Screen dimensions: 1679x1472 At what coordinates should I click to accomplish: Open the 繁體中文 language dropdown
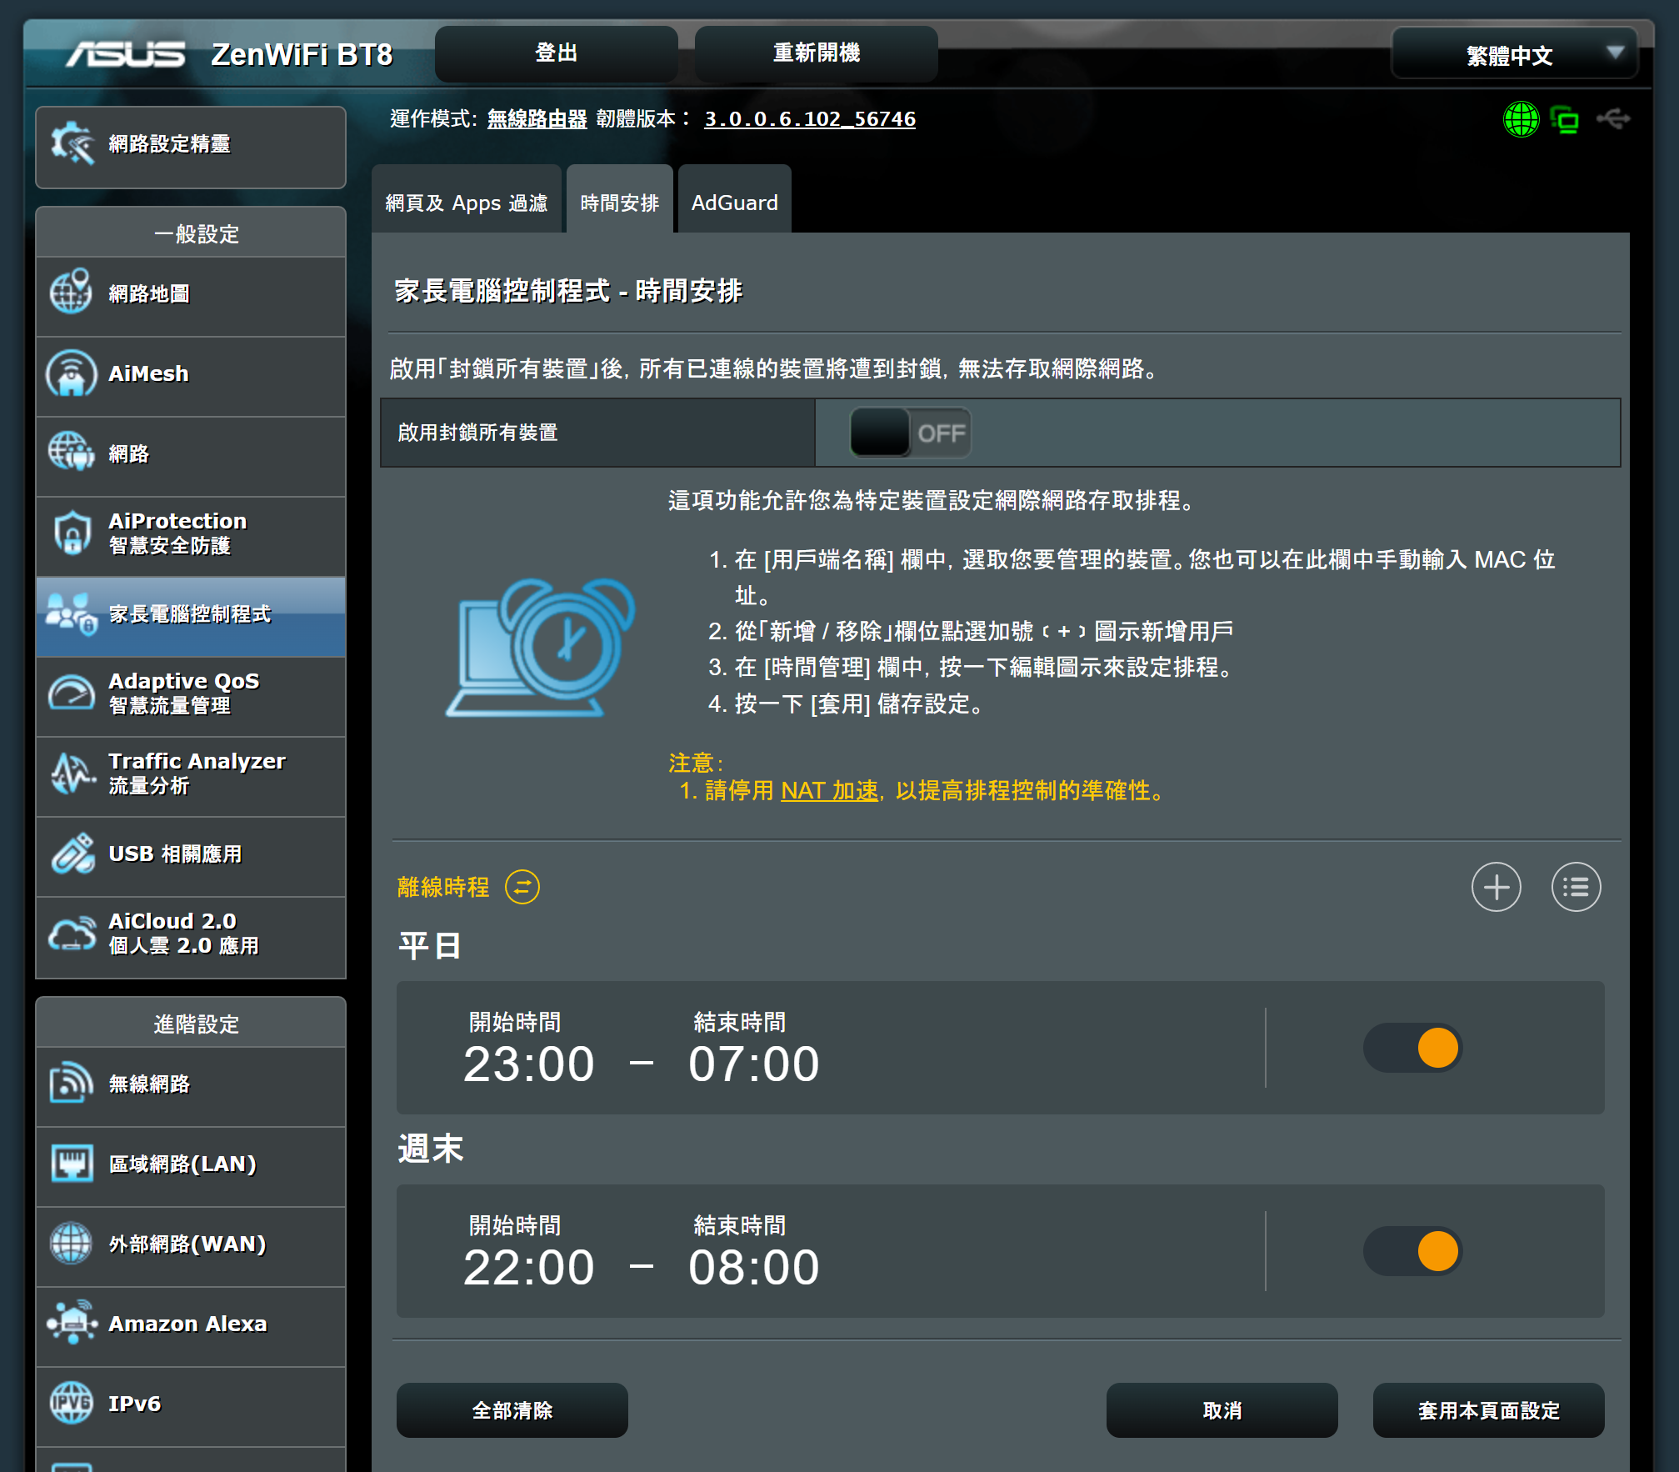point(1514,55)
